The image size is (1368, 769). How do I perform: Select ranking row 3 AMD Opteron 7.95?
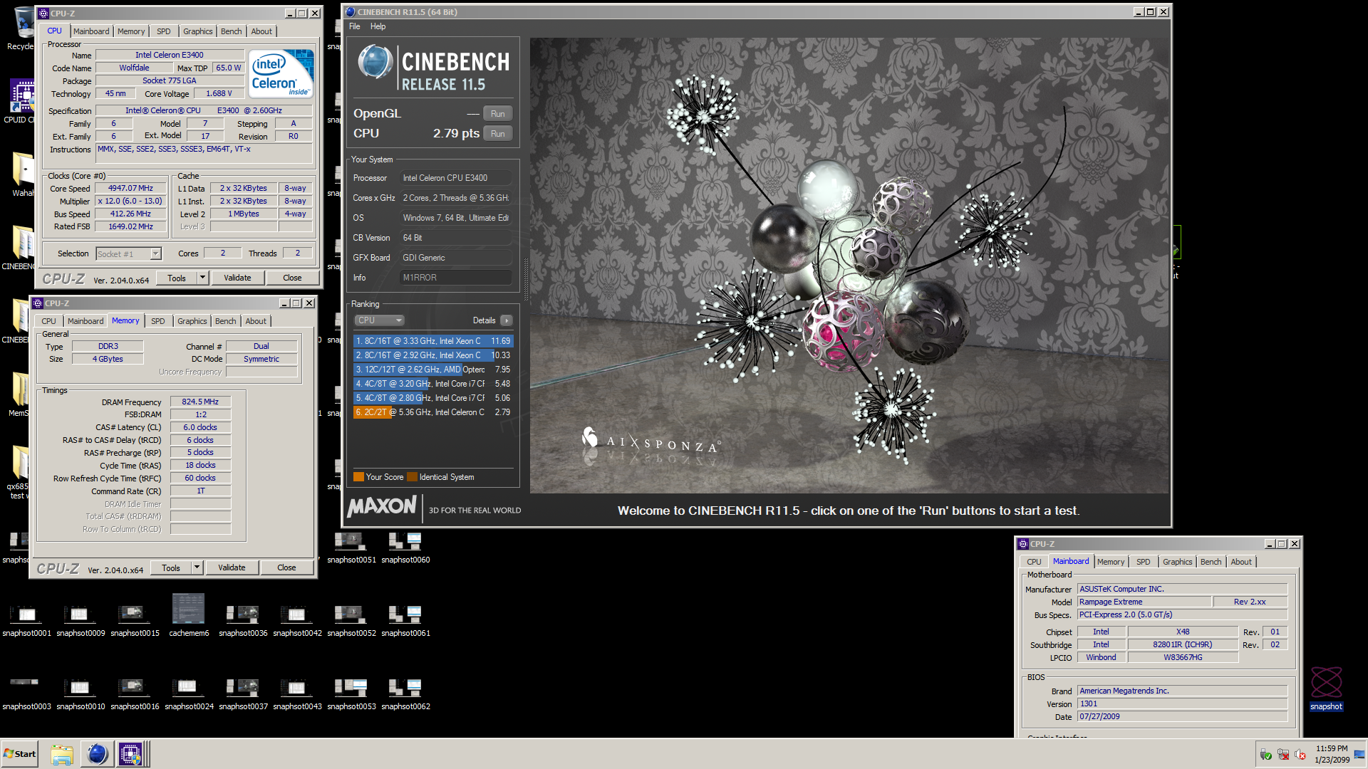[x=433, y=370]
